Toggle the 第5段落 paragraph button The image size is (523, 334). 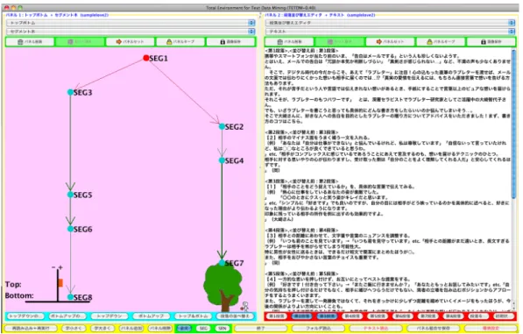click(x=378, y=316)
